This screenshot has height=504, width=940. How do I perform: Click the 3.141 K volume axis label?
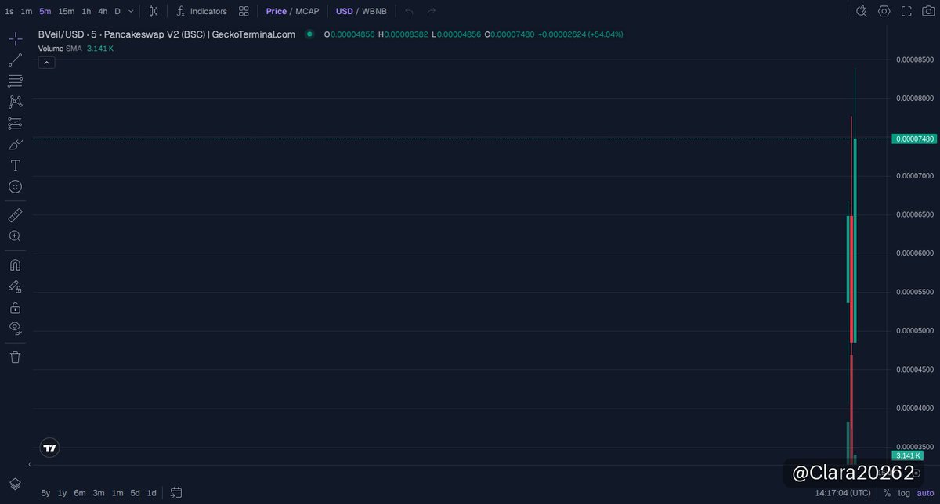tap(907, 455)
